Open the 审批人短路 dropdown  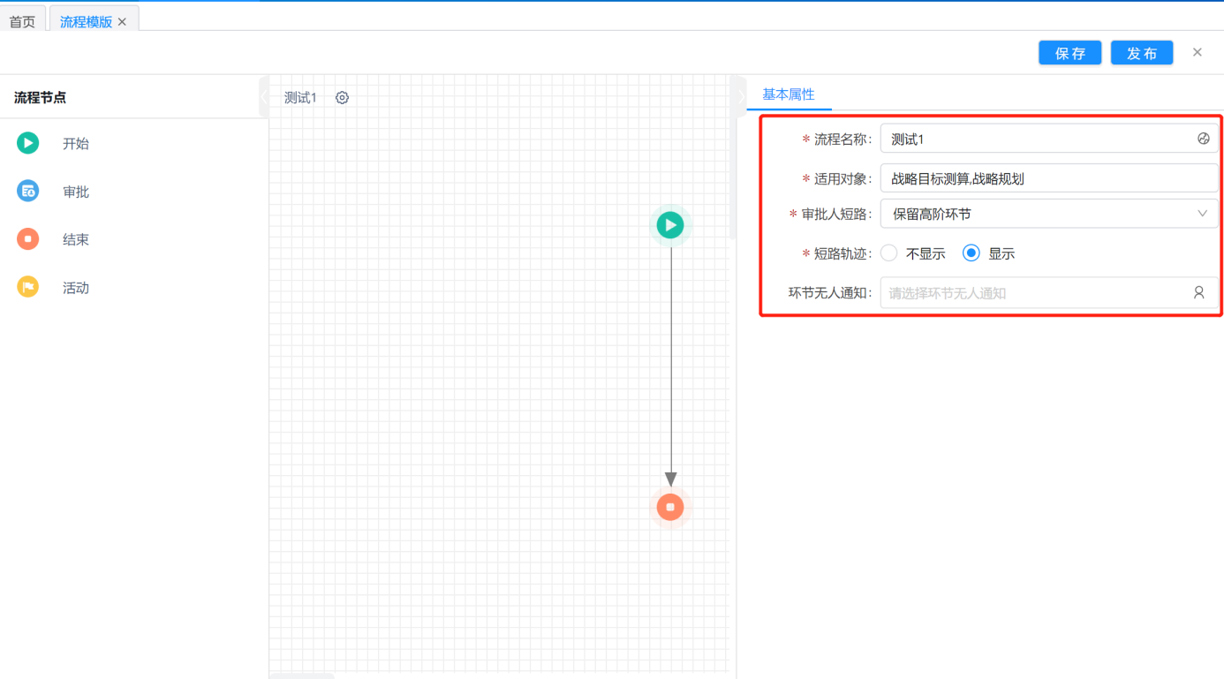(x=1048, y=214)
